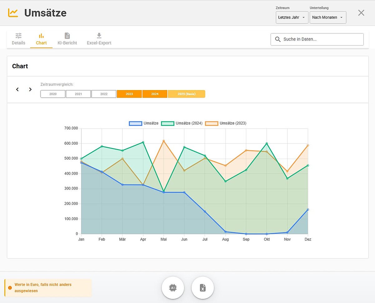Close the Umsätze dialog with X
The image size is (375, 303).
(361, 13)
